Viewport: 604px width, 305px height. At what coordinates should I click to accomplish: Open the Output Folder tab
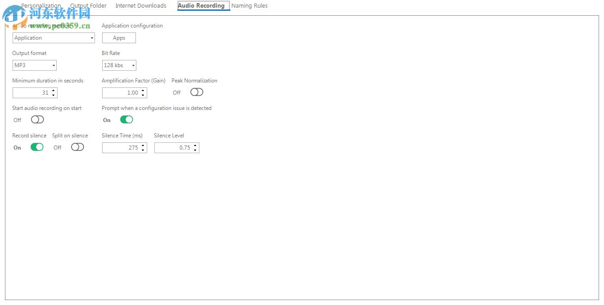click(x=89, y=6)
